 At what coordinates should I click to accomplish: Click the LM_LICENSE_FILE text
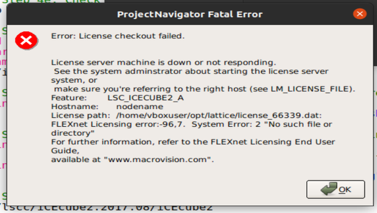coord(310,89)
